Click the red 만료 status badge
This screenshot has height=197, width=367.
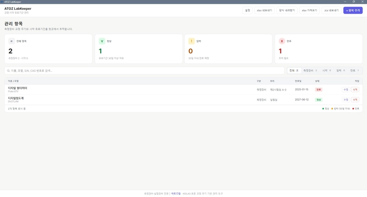point(319,89)
